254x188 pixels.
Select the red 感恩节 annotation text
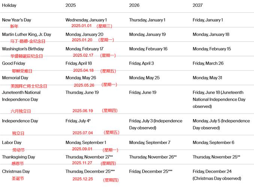click(18, 164)
